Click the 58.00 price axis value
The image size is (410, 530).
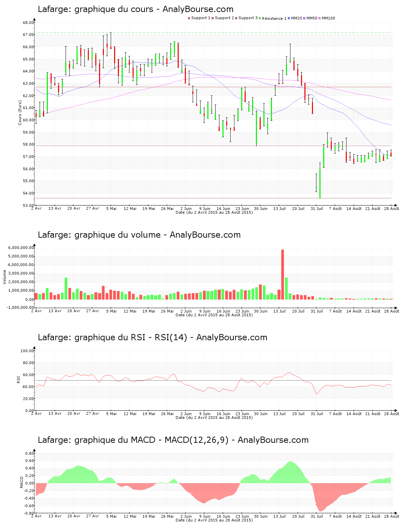coord(28,145)
